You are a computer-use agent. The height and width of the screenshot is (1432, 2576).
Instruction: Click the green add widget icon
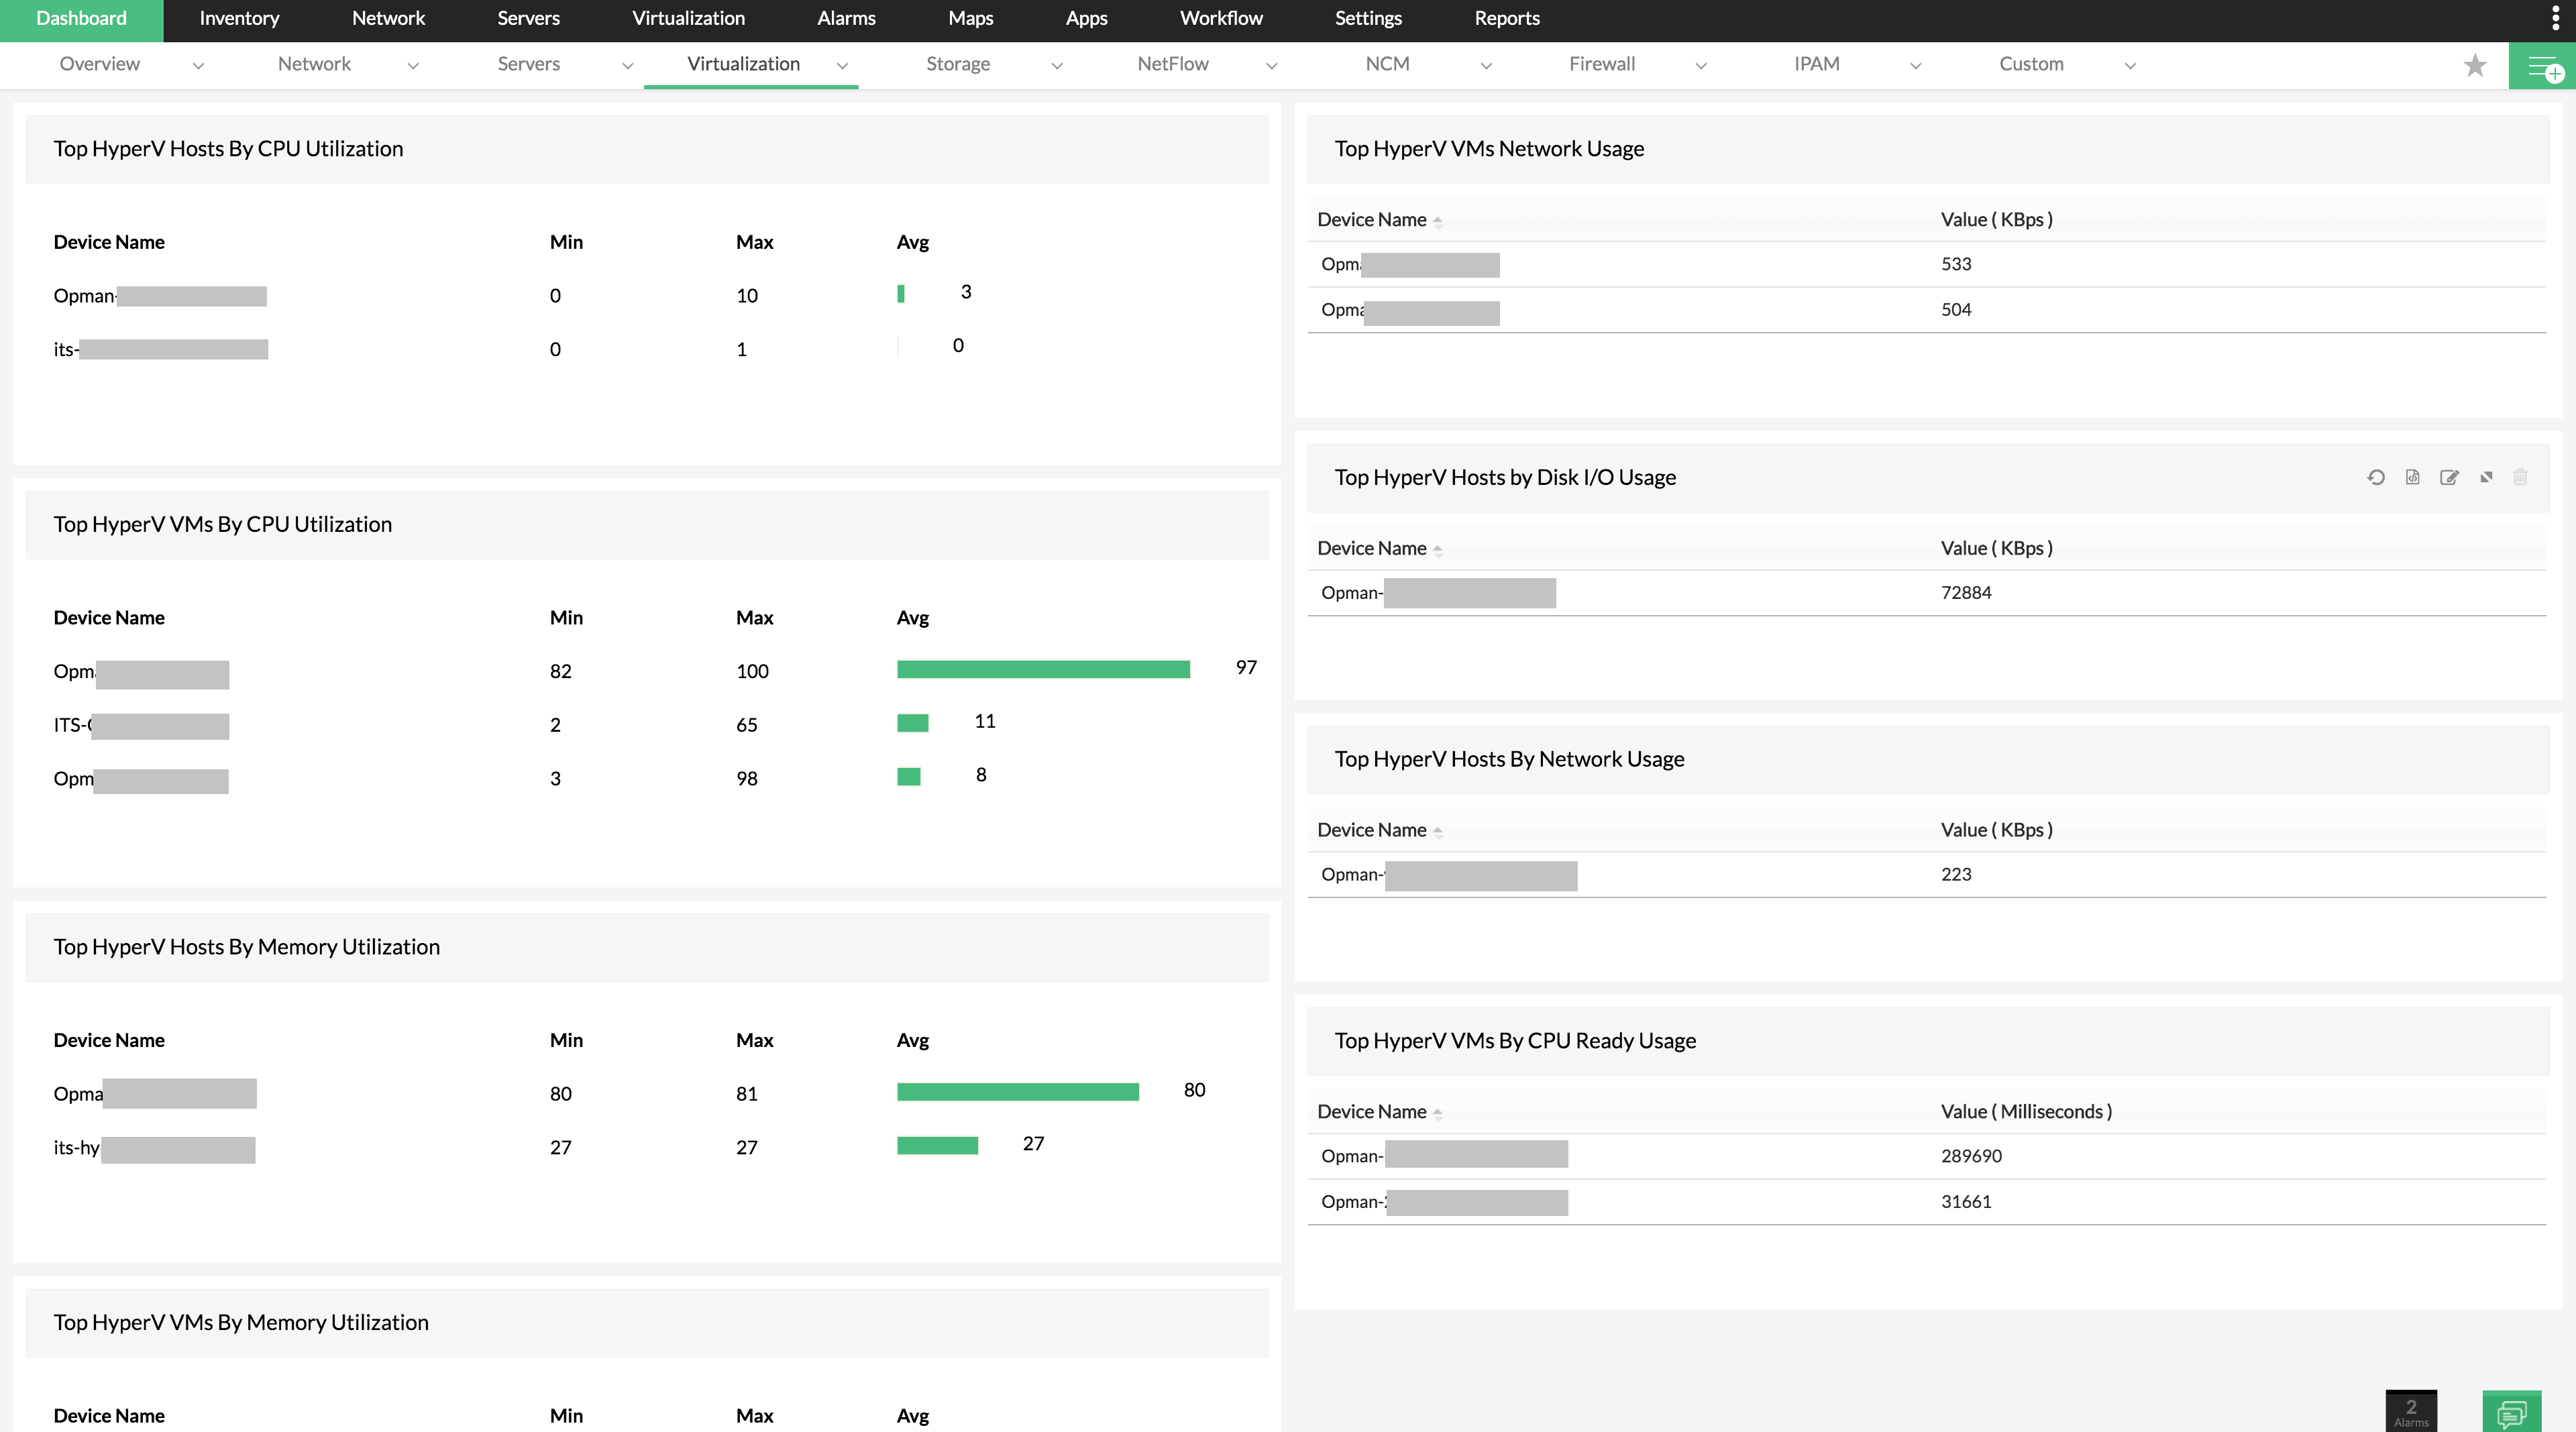pos(2542,67)
